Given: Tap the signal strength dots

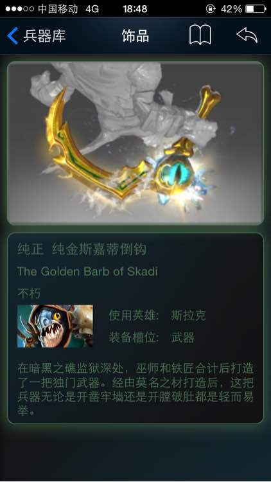Looking at the screenshot, I should (x=20, y=9).
